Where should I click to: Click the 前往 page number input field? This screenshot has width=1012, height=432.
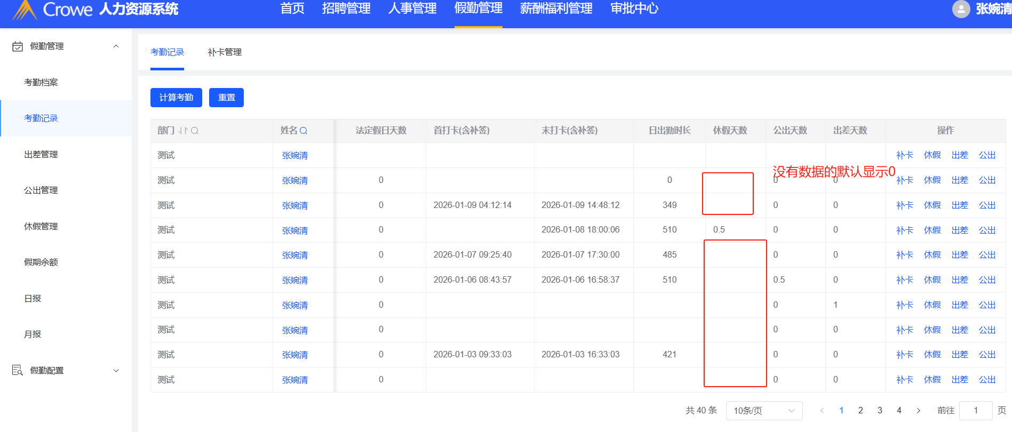click(x=975, y=411)
